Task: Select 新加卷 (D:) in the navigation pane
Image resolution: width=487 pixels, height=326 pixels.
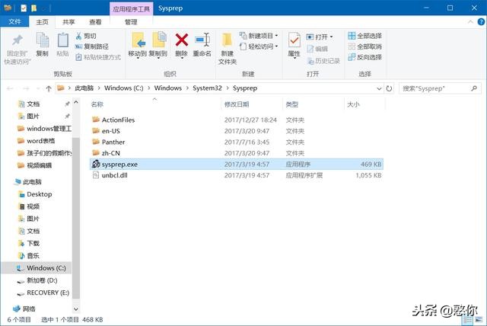Action: (x=42, y=280)
